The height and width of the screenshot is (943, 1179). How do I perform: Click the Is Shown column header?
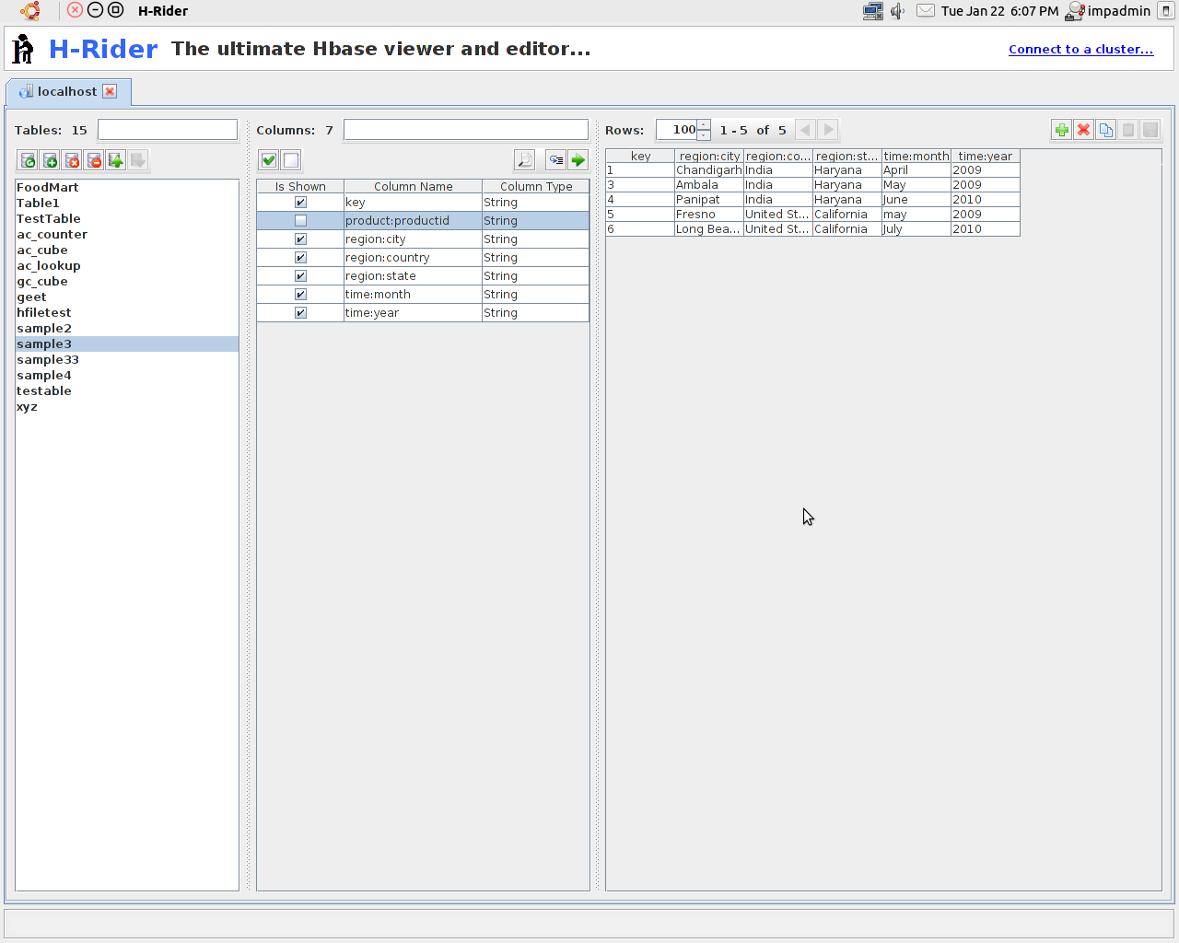tap(300, 186)
